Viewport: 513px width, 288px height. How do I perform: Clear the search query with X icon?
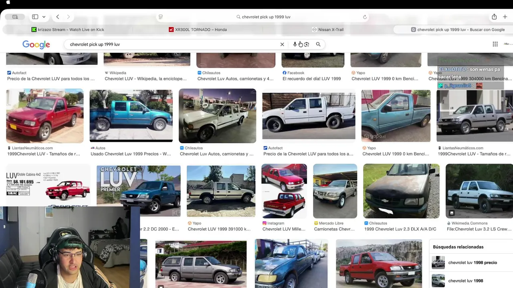[x=282, y=44]
